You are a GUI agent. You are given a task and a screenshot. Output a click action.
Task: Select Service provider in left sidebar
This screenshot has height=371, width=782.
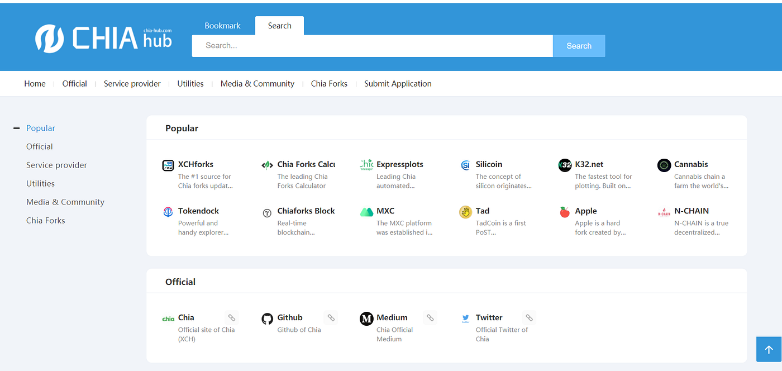[56, 165]
